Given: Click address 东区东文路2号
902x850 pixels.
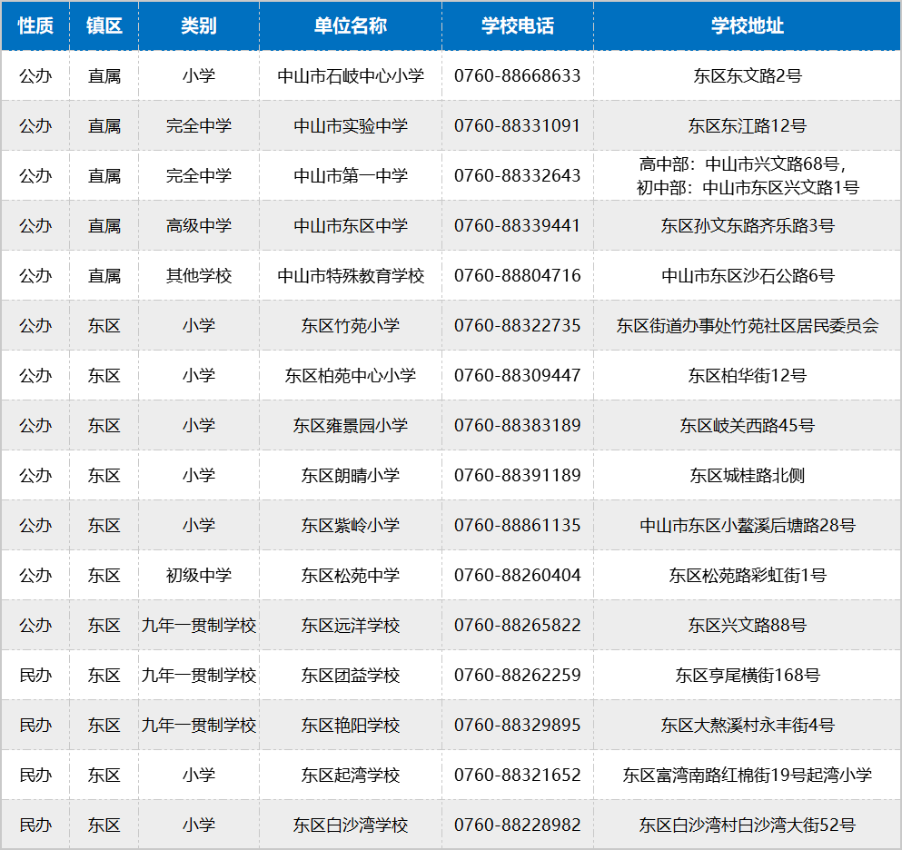Looking at the screenshot, I should (x=748, y=76).
